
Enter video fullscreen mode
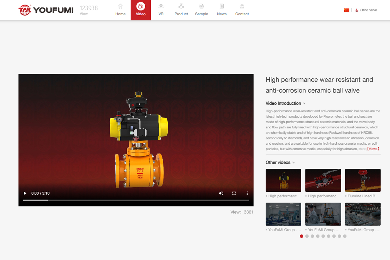pyautogui.click(x=234, y=193)
